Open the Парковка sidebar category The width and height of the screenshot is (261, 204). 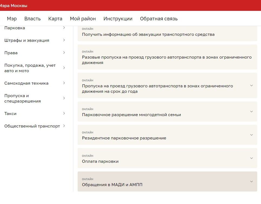click(15, 28)
